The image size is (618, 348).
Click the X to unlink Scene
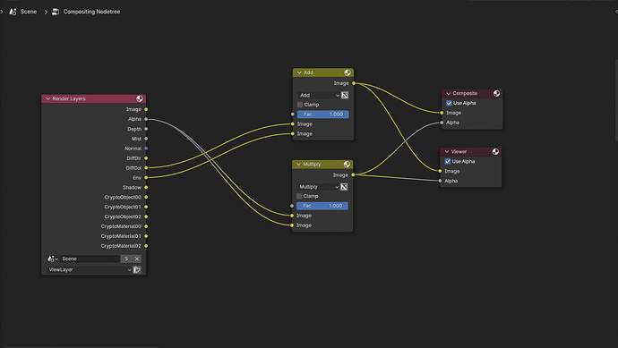[137, 259]
